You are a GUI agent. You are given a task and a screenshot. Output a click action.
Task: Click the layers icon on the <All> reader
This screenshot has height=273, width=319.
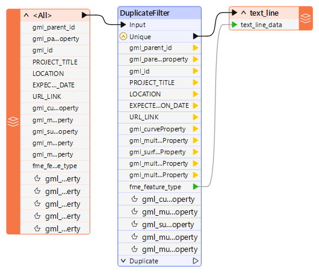point(13,122)
